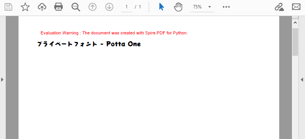Open the find text magnifier tool
305x139 pixels.
[x=76, y=7]
